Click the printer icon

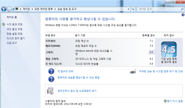click(133, 71)
